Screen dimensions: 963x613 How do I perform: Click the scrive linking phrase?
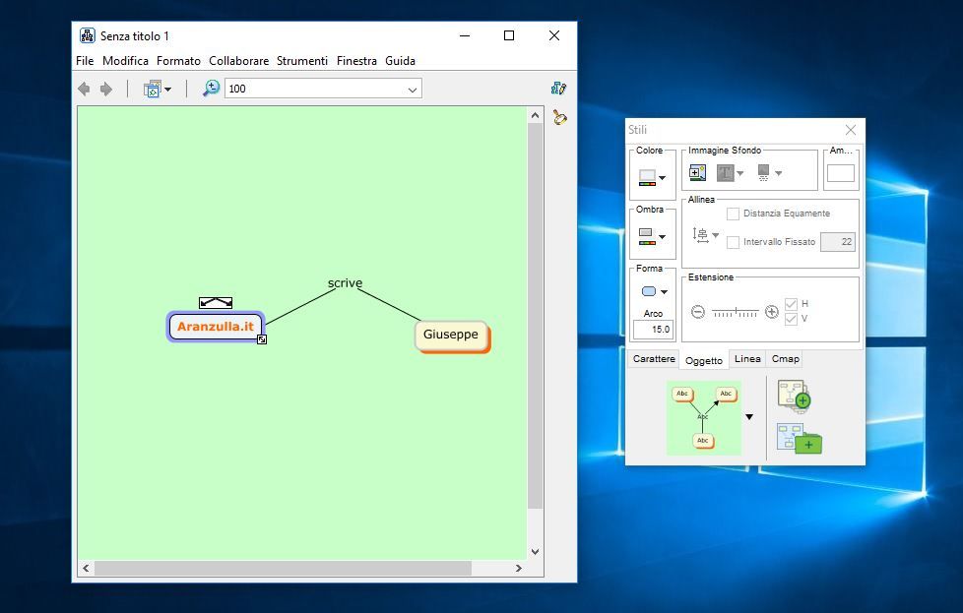[x=346, y=282]
